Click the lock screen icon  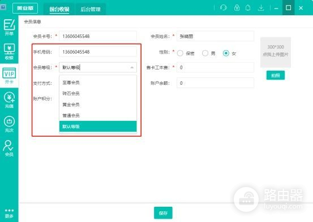point(237,8)
